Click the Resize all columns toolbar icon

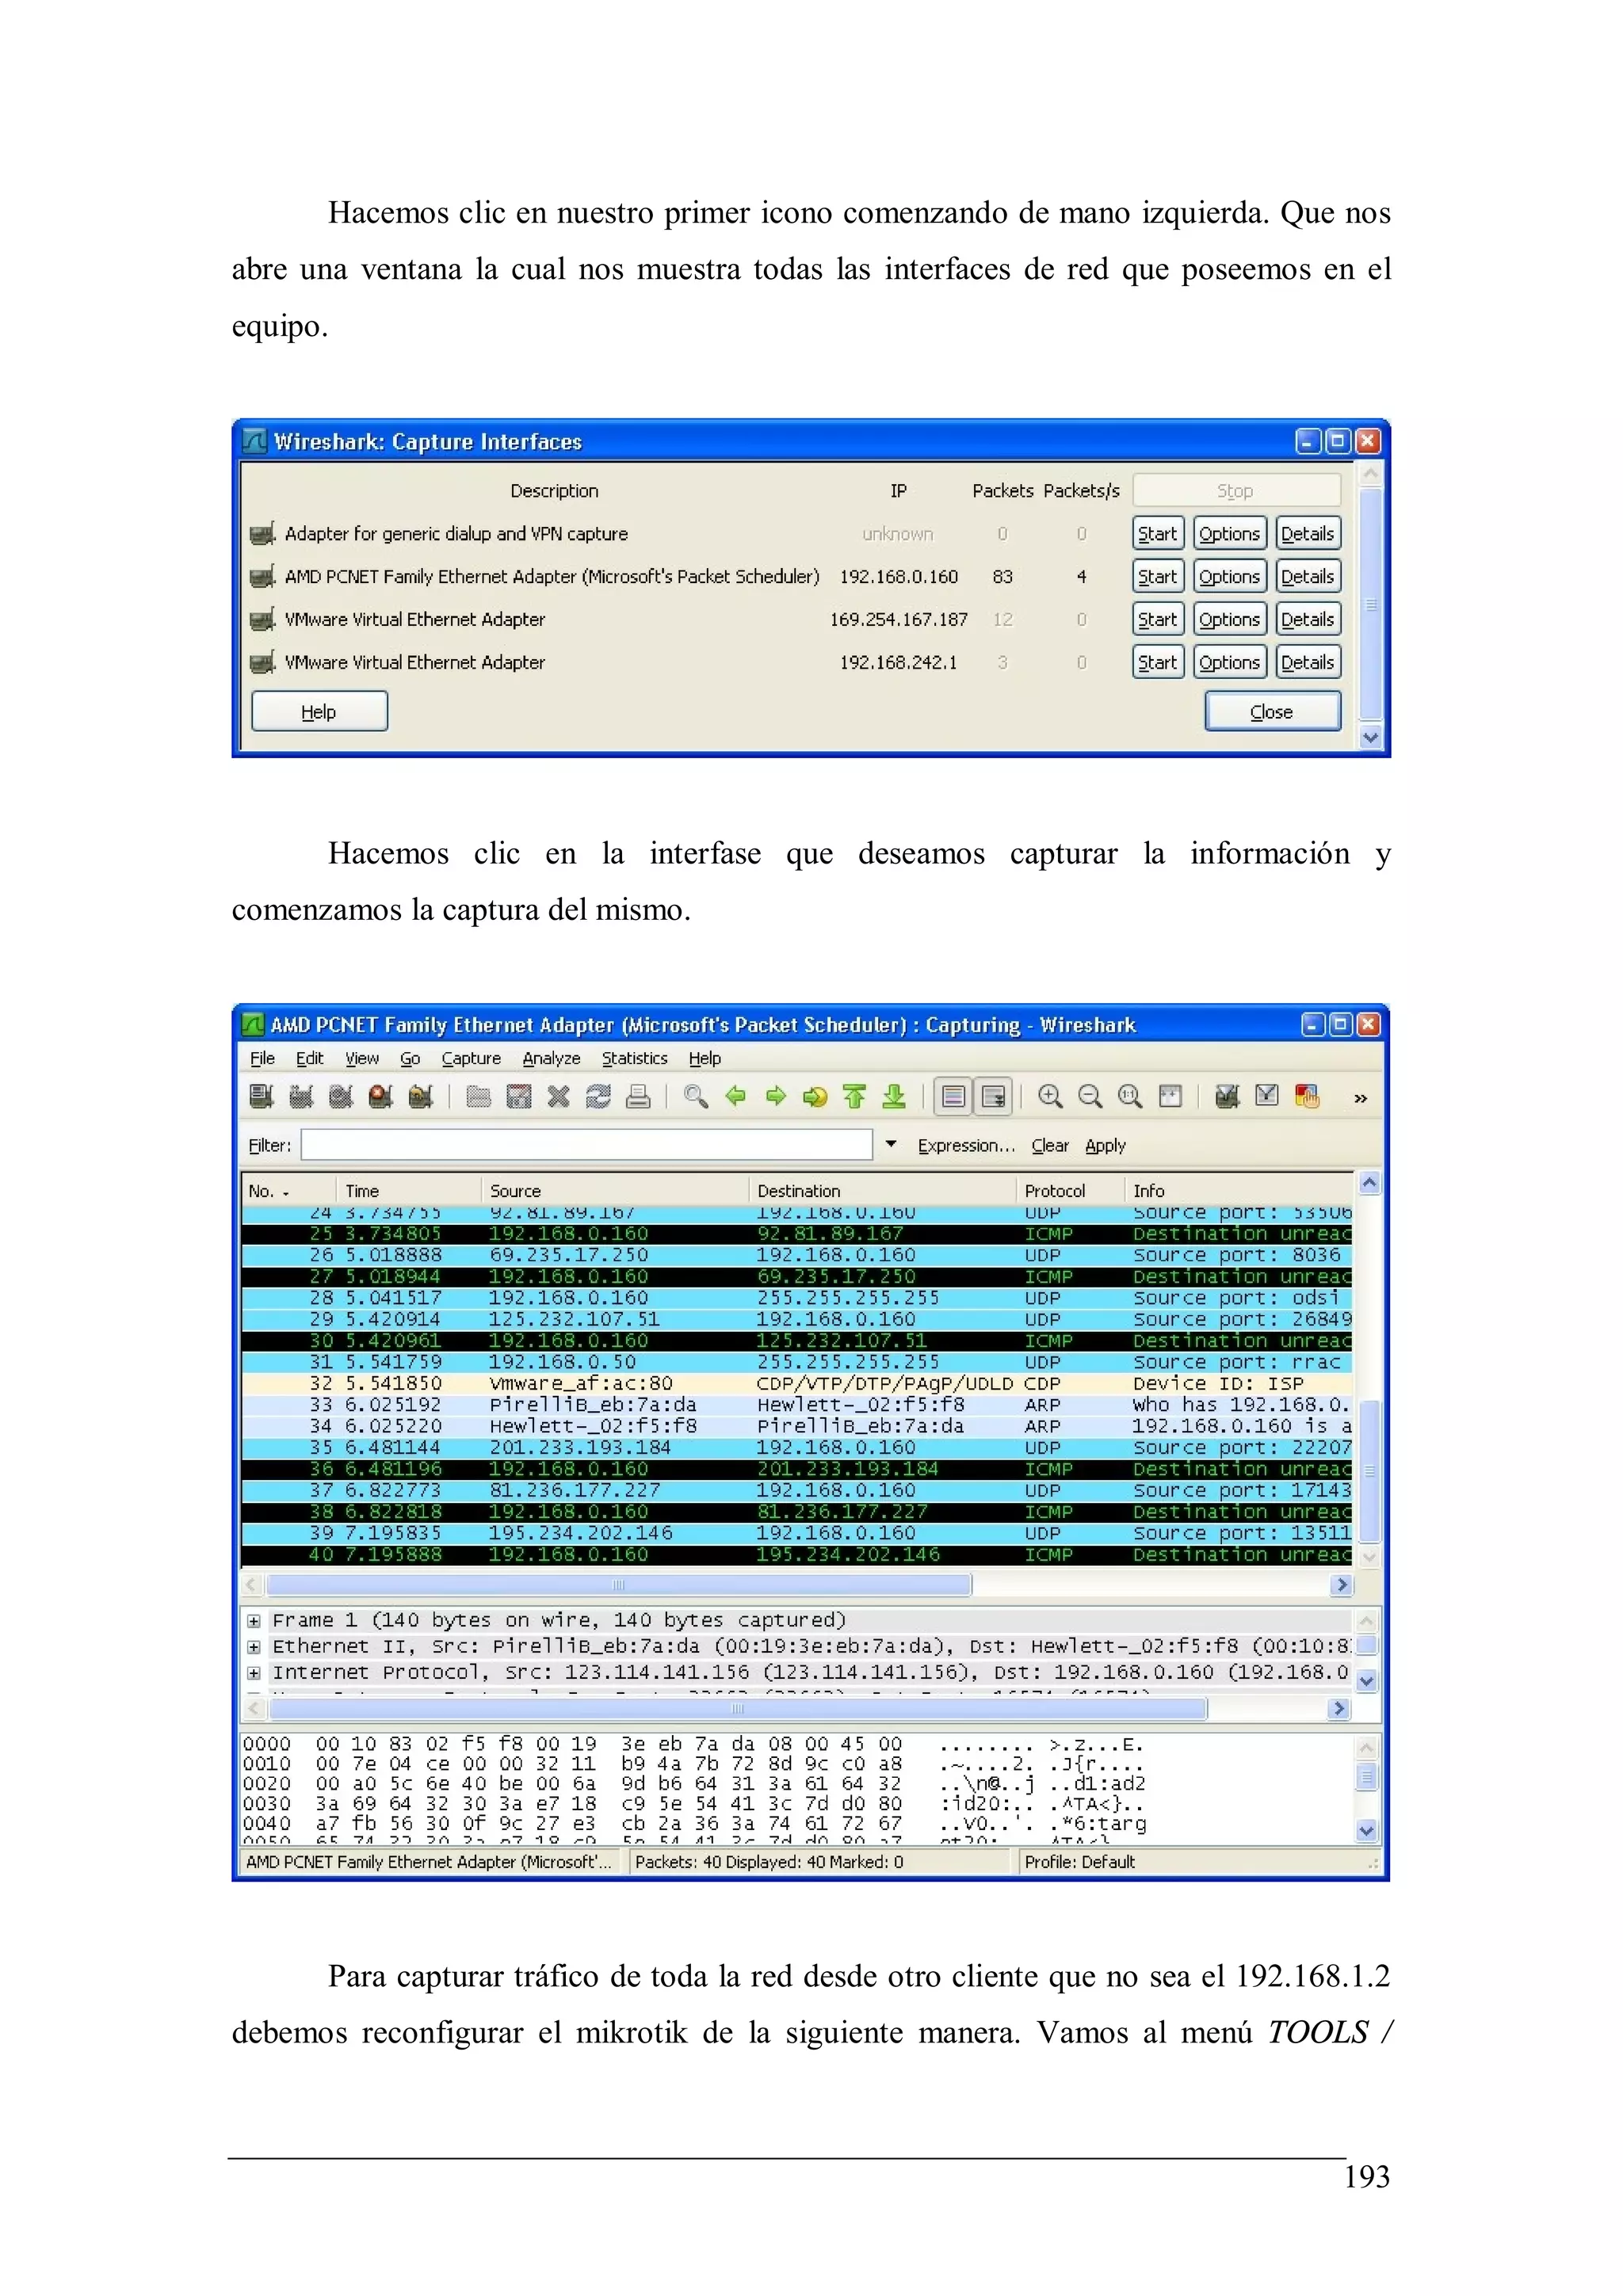1170,1096
